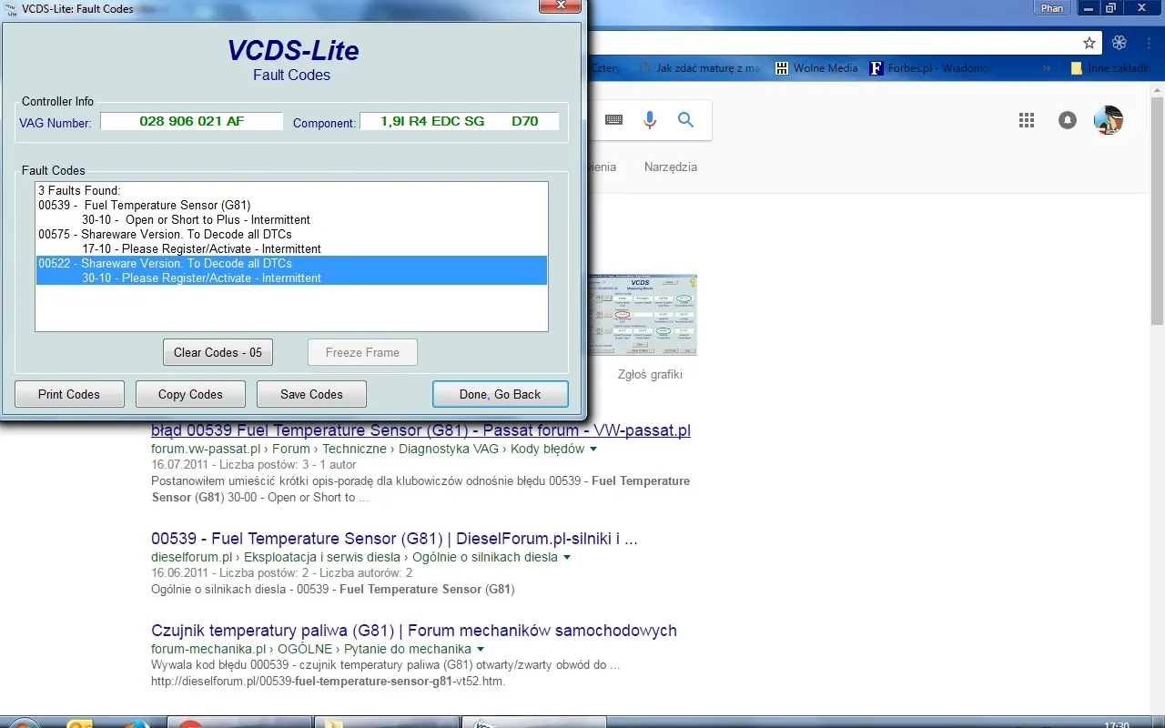The image size is (1165, 728).
Task: Open the Narzędzia search tools tab
Action: [671, 167]
